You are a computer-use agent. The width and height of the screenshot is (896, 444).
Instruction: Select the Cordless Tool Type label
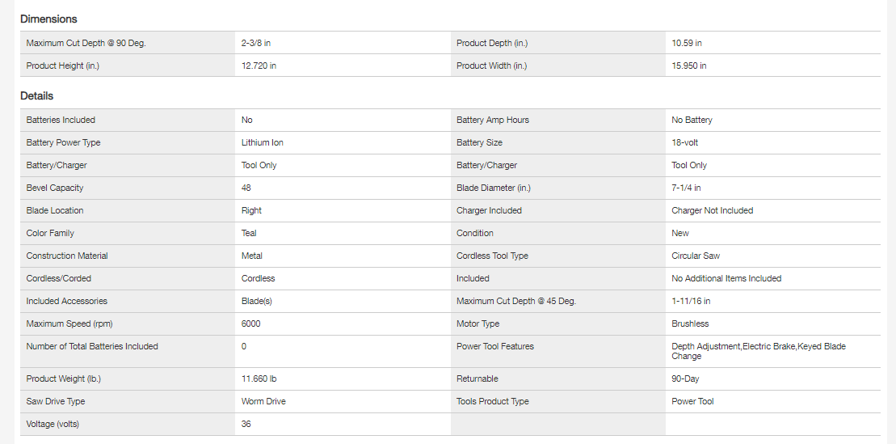click(x=492, y=256)
